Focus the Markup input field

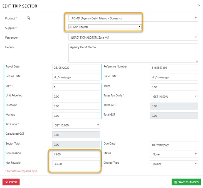point(76,116)
